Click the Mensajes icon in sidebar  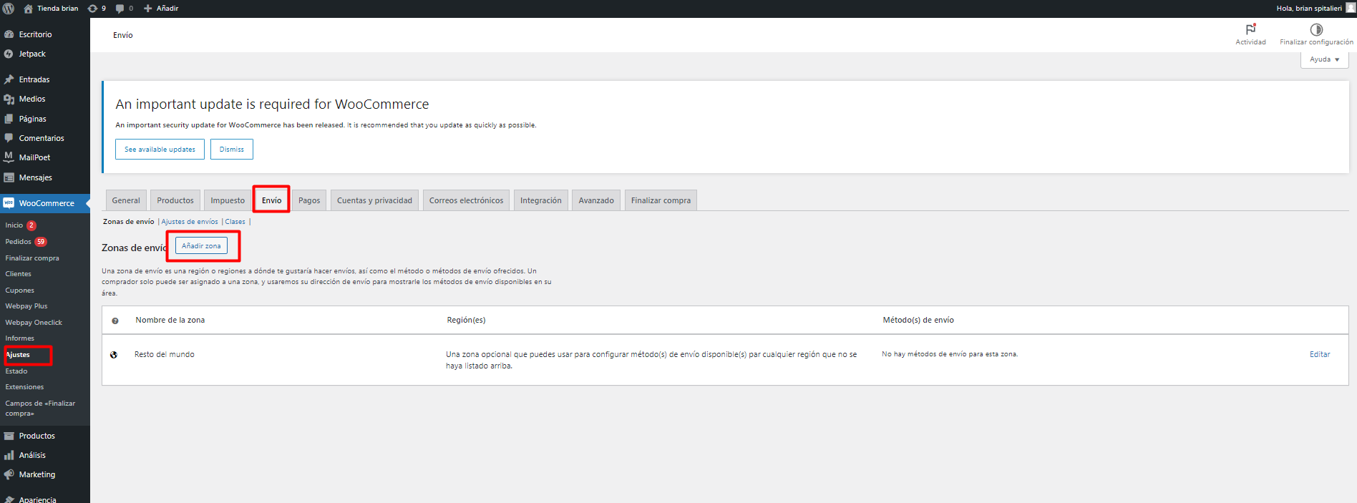click(9, 177)
